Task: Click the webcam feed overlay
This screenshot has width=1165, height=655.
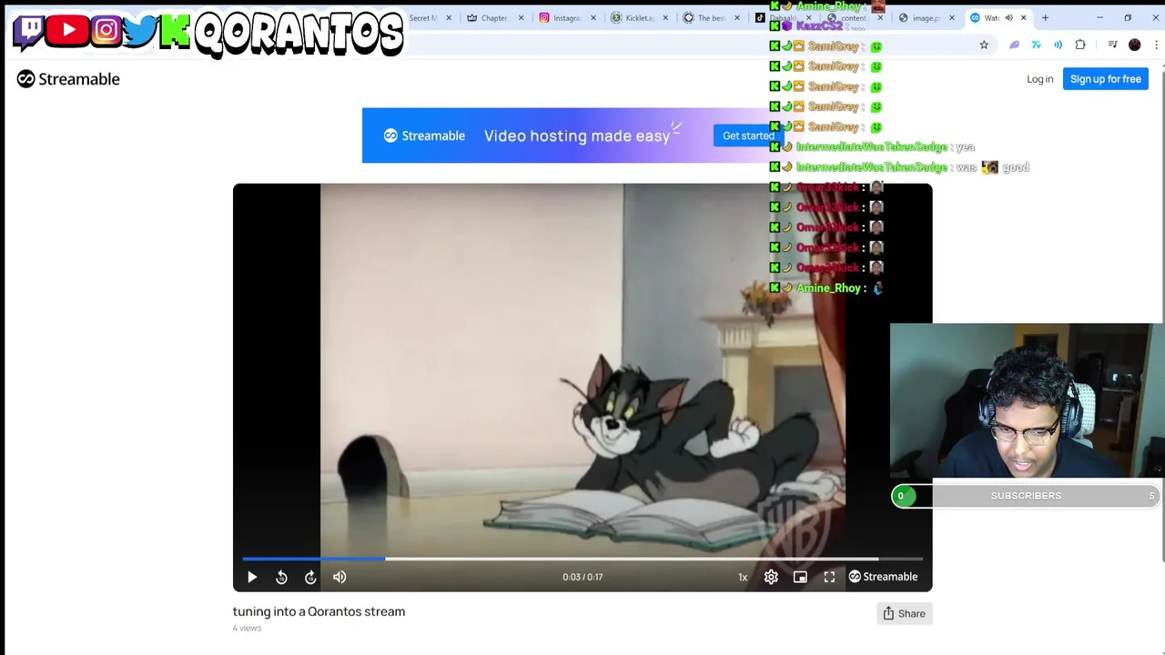Action: [x=1027, y=400]
